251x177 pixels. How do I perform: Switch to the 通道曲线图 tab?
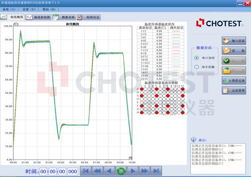pos(38,17)
